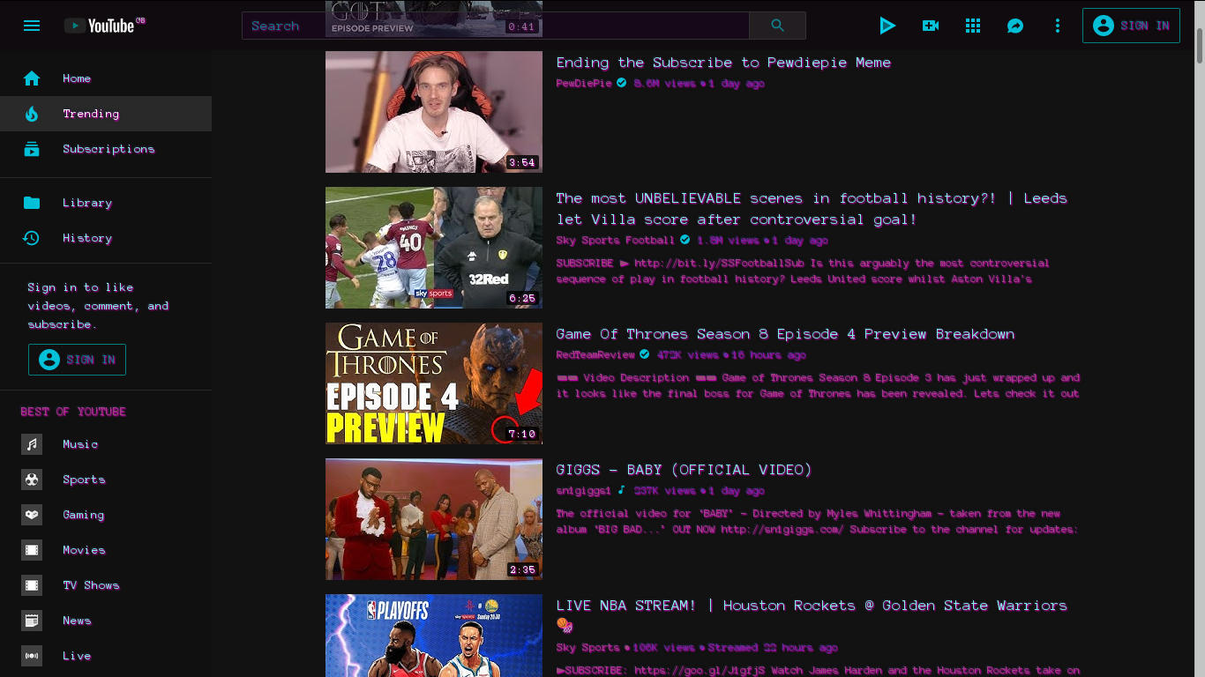Viewport: 1205px width, 677px height.
Task: Select Home in the sidebar
Action: click(106, 78)
